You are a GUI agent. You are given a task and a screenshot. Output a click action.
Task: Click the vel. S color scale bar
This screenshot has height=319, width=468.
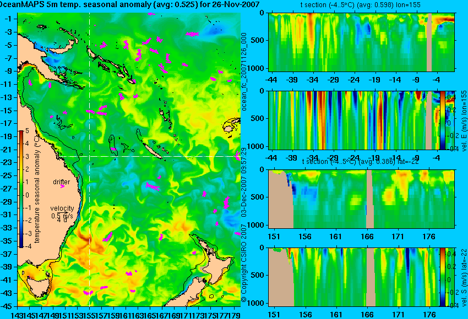tap(442, 277)
